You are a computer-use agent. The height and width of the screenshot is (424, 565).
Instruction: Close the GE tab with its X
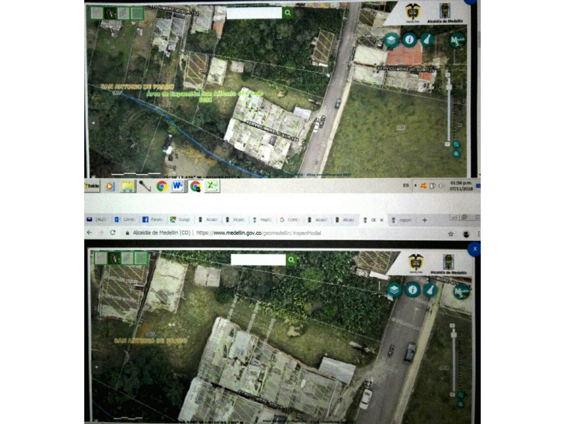pos(382,220)
